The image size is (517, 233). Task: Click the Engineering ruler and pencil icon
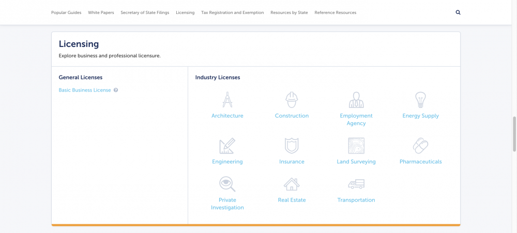pyautogui.click(x=227, y=146)
